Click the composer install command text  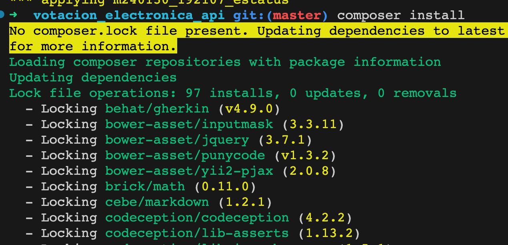point(401,16)
